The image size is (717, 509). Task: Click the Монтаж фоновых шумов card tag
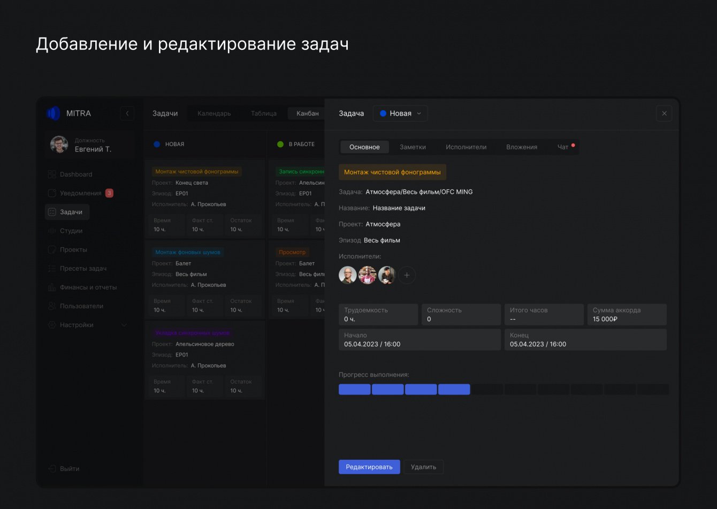(188, 252)
